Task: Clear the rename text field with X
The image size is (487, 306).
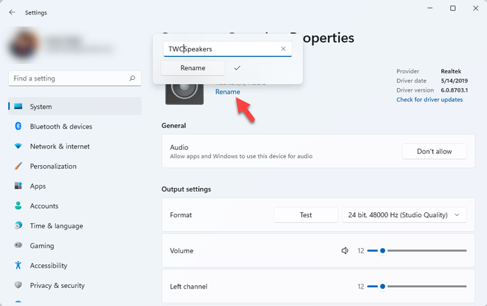Action: click(283, 49)
